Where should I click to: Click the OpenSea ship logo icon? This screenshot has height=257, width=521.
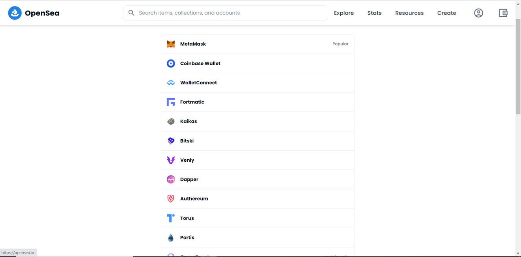(15, 13)
